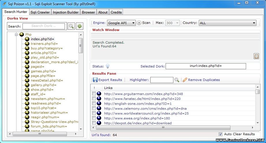This screenshot has width=266, height=143.
Task: Click the globe icon beside dexpot.de link
Action: point(99,123)
